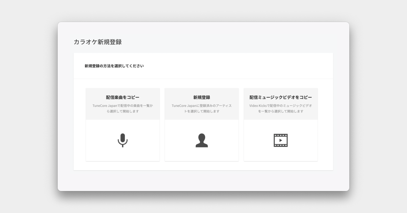Viewport: 407px width, 213px height.
Task: Click the text を一覧から選択して開始します in the video card
Action: pos(280,112)
